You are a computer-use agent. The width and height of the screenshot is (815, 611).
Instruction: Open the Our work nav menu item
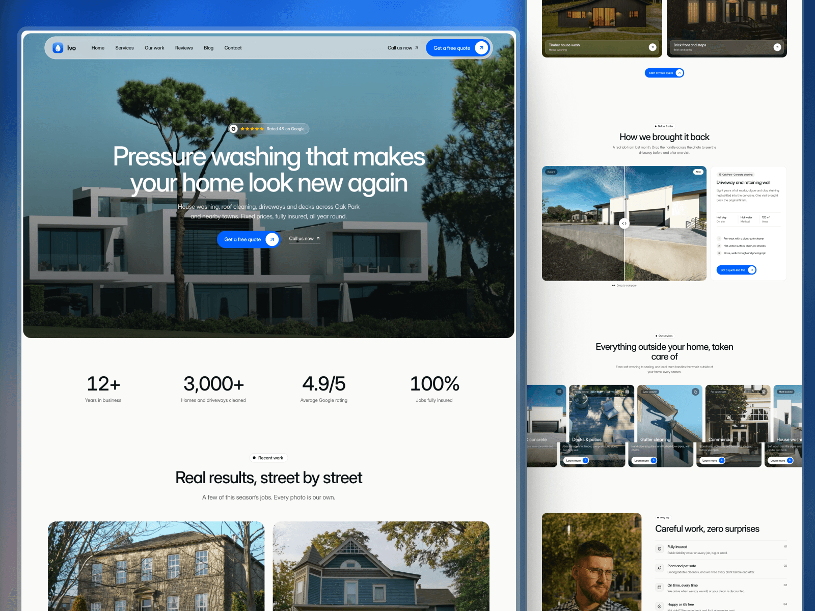coord(154,48)
